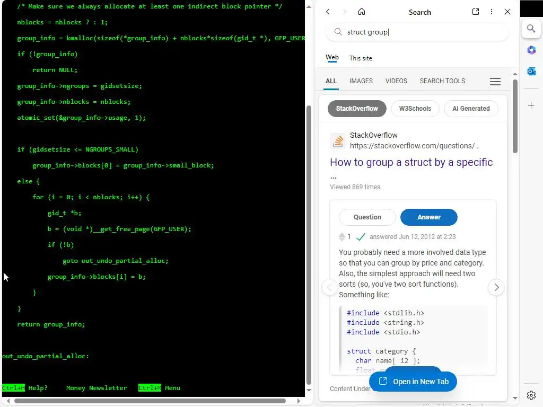543x407 pixels.
Task: Click the 'struct category {' snippet line
Action: [381, 351]
